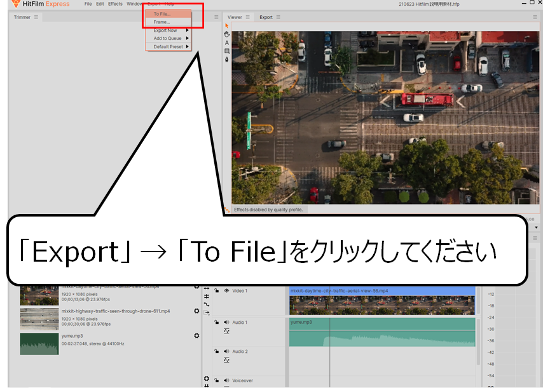The height and width of the screenshot is (388, 543).
Task: Open the Window menu
Action: point(134,4)
